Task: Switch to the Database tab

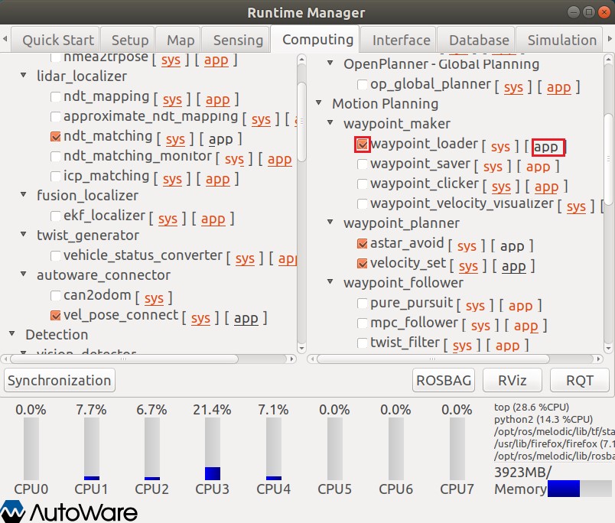Action: tap(476, 40)
